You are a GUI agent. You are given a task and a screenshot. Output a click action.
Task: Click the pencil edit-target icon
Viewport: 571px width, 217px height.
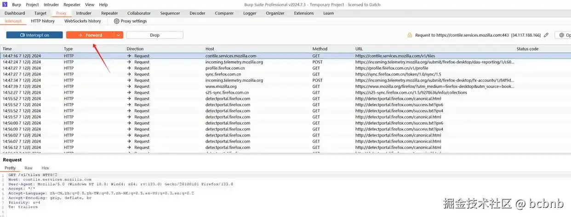(546, 35)
